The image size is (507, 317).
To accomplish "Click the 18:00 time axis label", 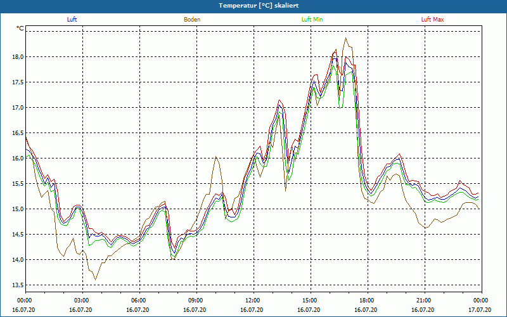I will [368, 300].
